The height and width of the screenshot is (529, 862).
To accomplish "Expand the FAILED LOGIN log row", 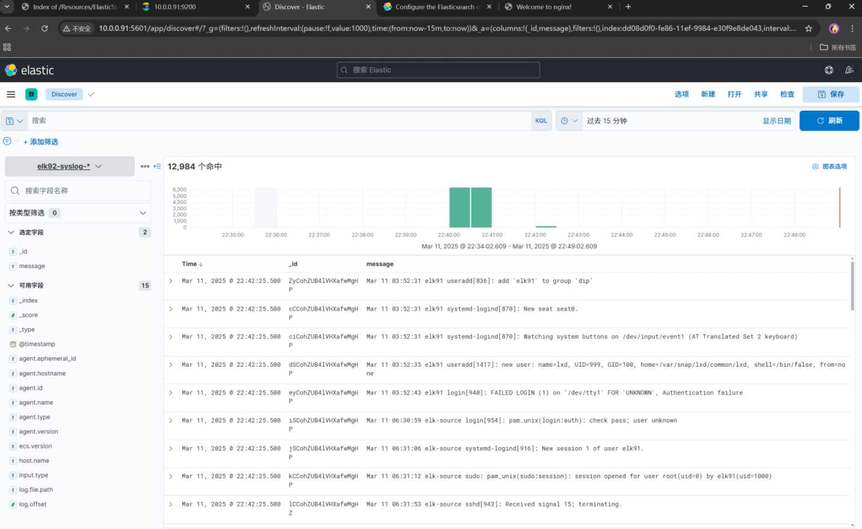I will pos(171,393).
